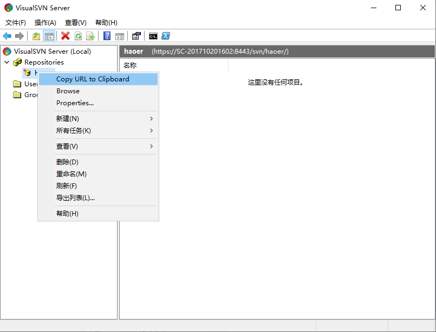The image size is (436, 332).
Task: Choose Copy URL to Clipboard
Action: pos(98,79)
